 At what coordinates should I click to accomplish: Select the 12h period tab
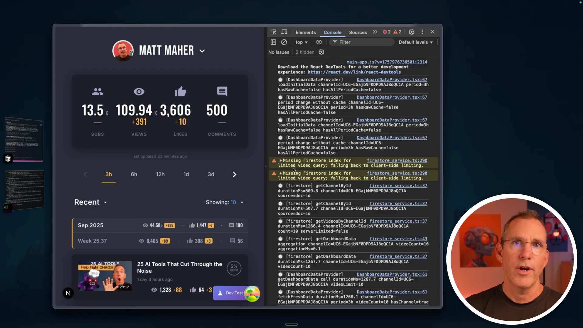pyautogui.click(x=160, y=174)
